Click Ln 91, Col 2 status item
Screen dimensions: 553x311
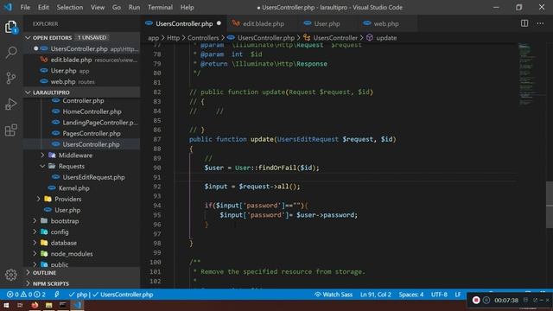[x=376, y=295]
